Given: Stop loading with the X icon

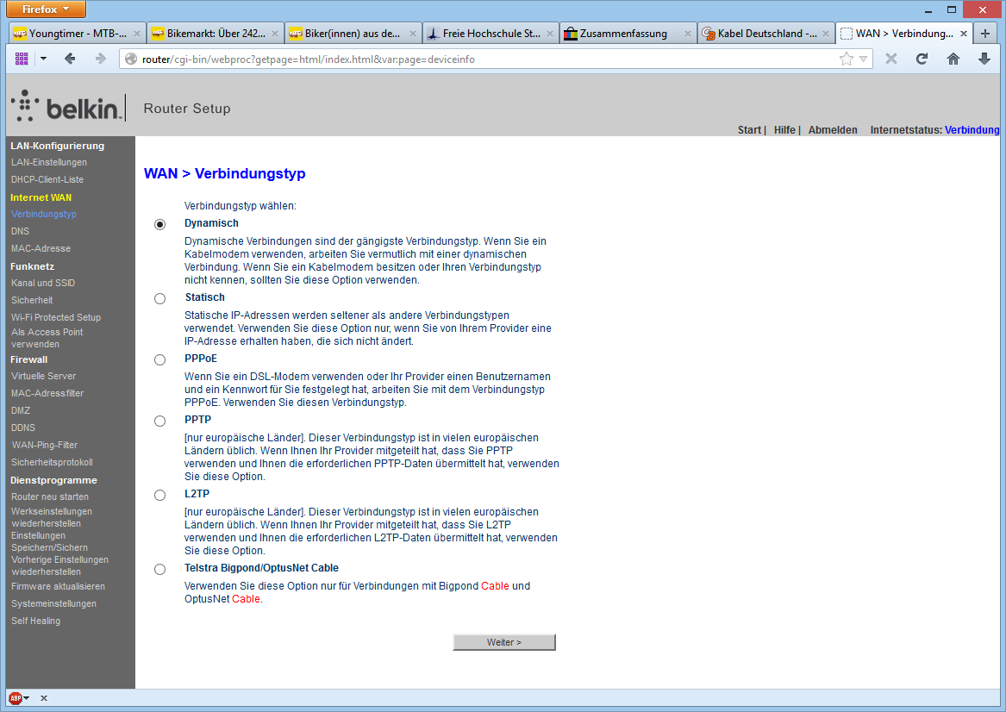Looking at the screenshot, I should pos(891,59).
